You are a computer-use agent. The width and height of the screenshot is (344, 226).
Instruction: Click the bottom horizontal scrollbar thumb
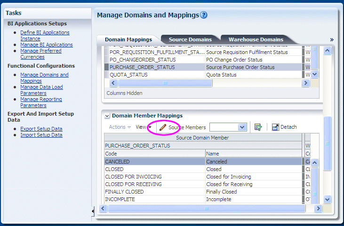point(207,208)
